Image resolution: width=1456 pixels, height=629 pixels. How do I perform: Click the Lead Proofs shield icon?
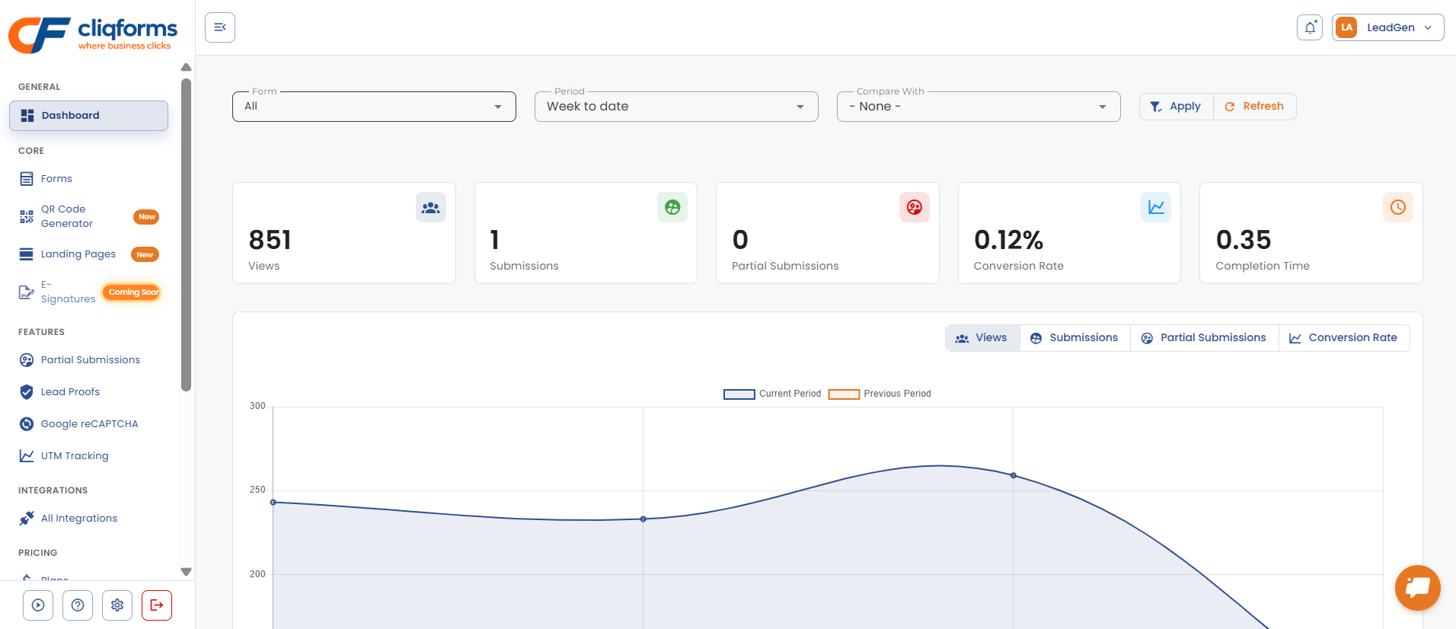(27, 392)
